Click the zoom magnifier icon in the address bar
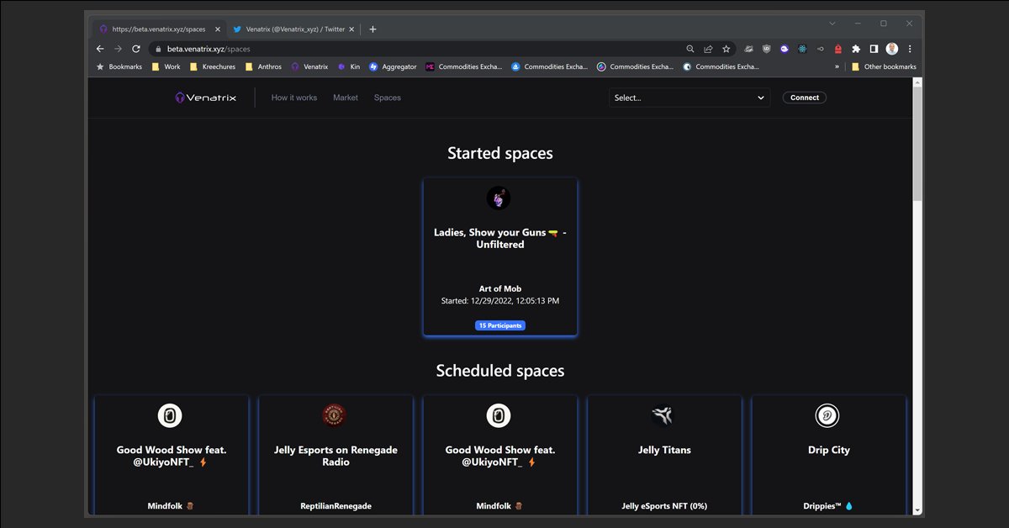Image resolution: width=1009 pixels, height=528 pixels. click(690, 49)
